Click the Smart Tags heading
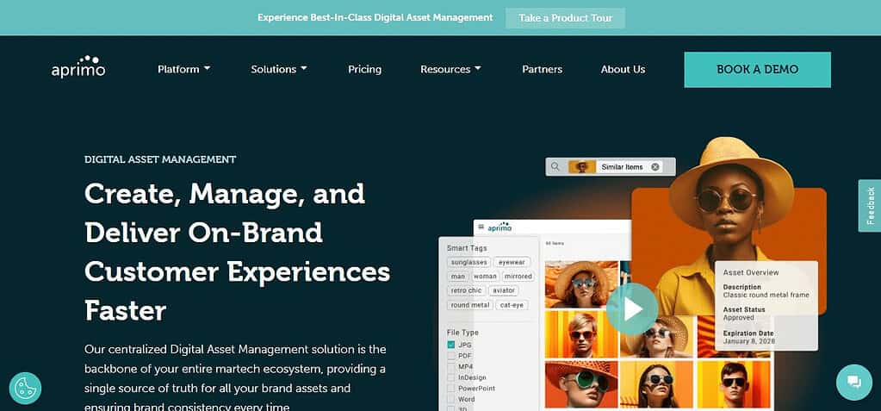The width and height of the screenshot is (881, 411). point(467,248)
